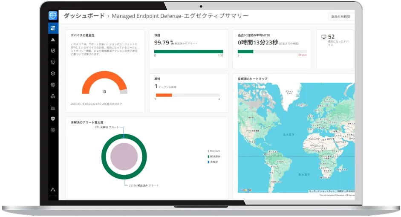Click the 1 オープンな昇格 value
Image resolution: width=401 pixels, height=217 pixels.
[165, 87]
